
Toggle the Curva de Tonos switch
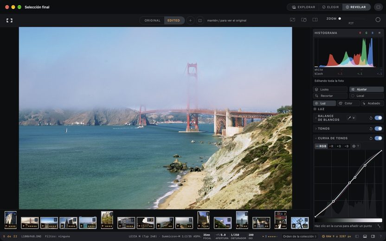point(379,138)
